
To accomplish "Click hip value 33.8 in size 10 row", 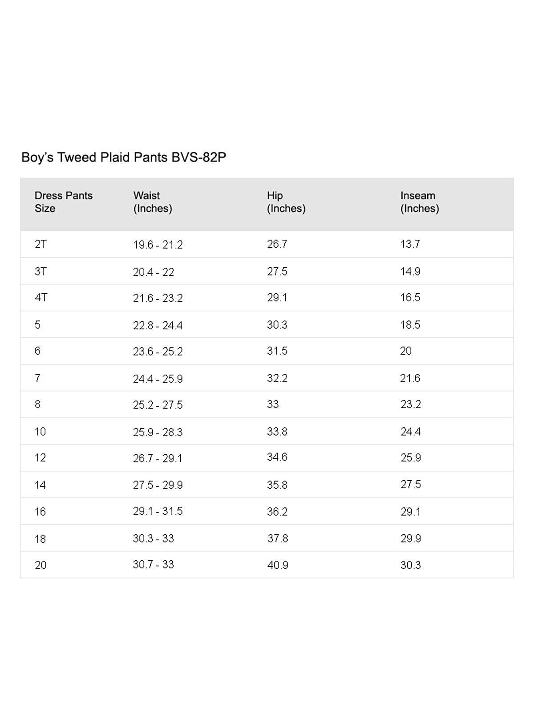I will tap(277, 432).
